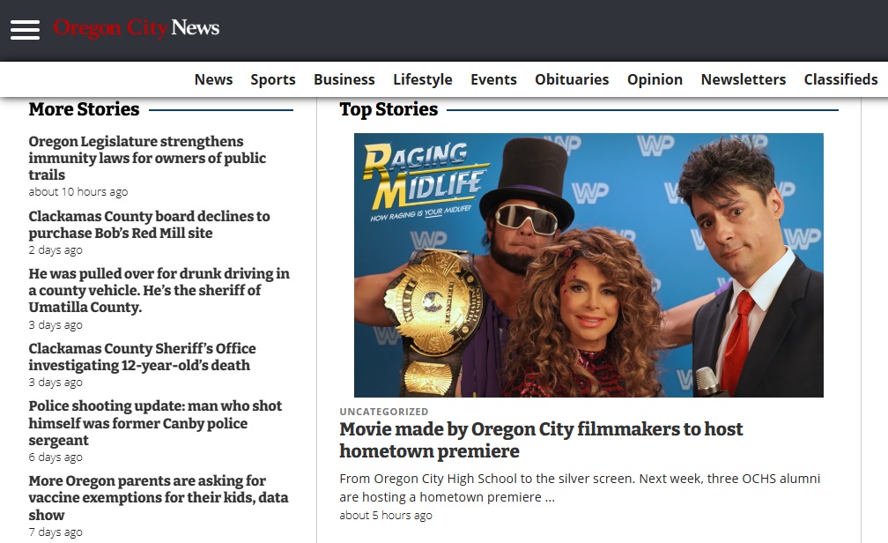The image size is (888, 543).
Task: Navigate to Events
Action: point(494,79)
